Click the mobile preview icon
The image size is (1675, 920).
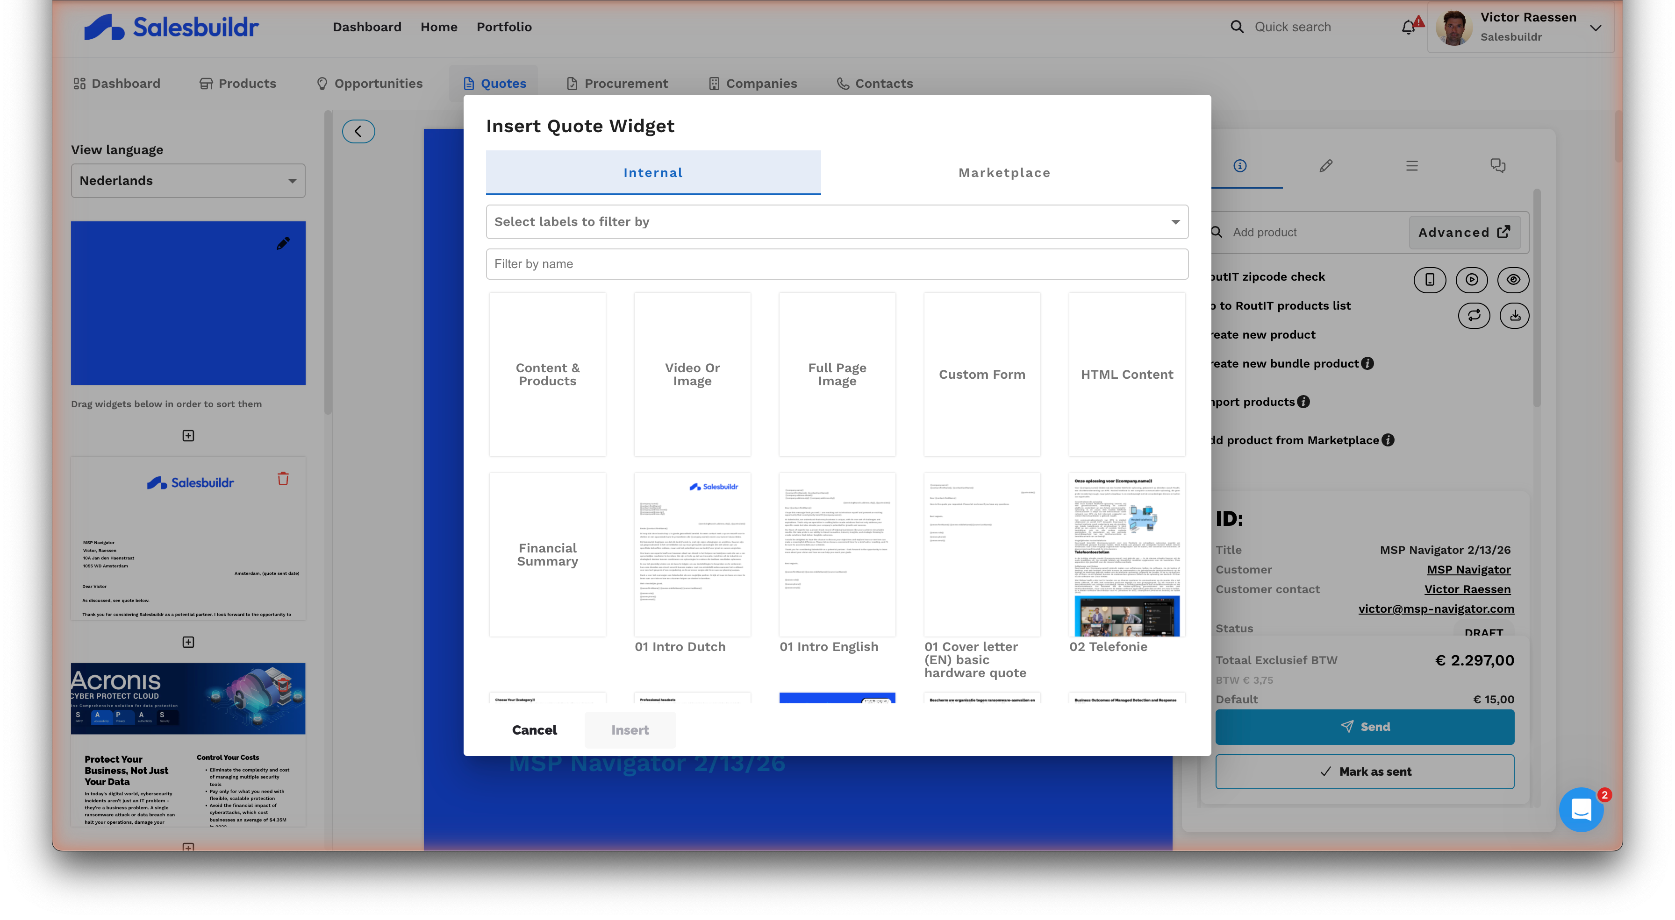(x=1429, y=279)
